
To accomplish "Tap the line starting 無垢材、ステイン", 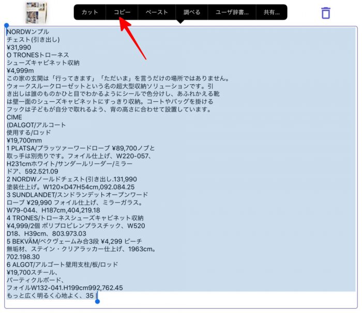I will click(x=82, y=249).
